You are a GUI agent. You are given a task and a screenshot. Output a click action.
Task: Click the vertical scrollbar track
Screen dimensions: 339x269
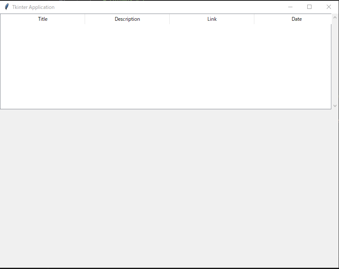(335, 61)
